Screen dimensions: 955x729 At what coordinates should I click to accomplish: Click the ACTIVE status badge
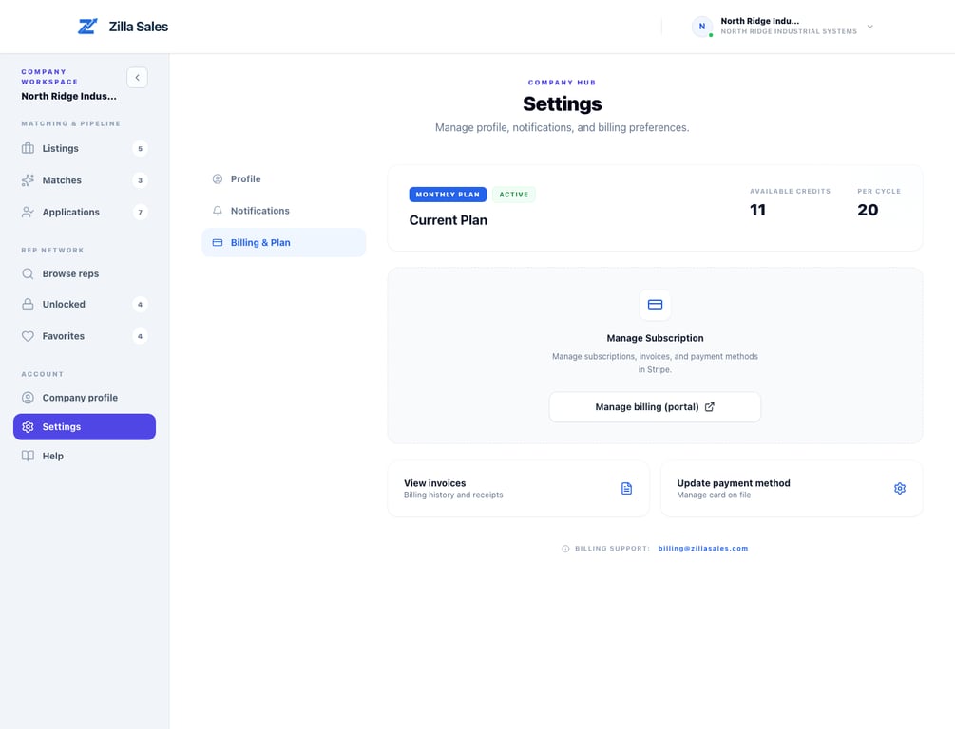(513, 195)
